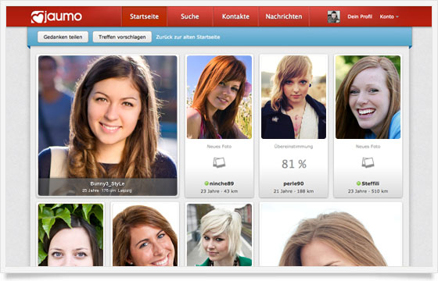Open the photo of the smiling brown-haired woman in the bottom row
The height and width of the screenshot is (281, 438).
(x=145, y=235)
